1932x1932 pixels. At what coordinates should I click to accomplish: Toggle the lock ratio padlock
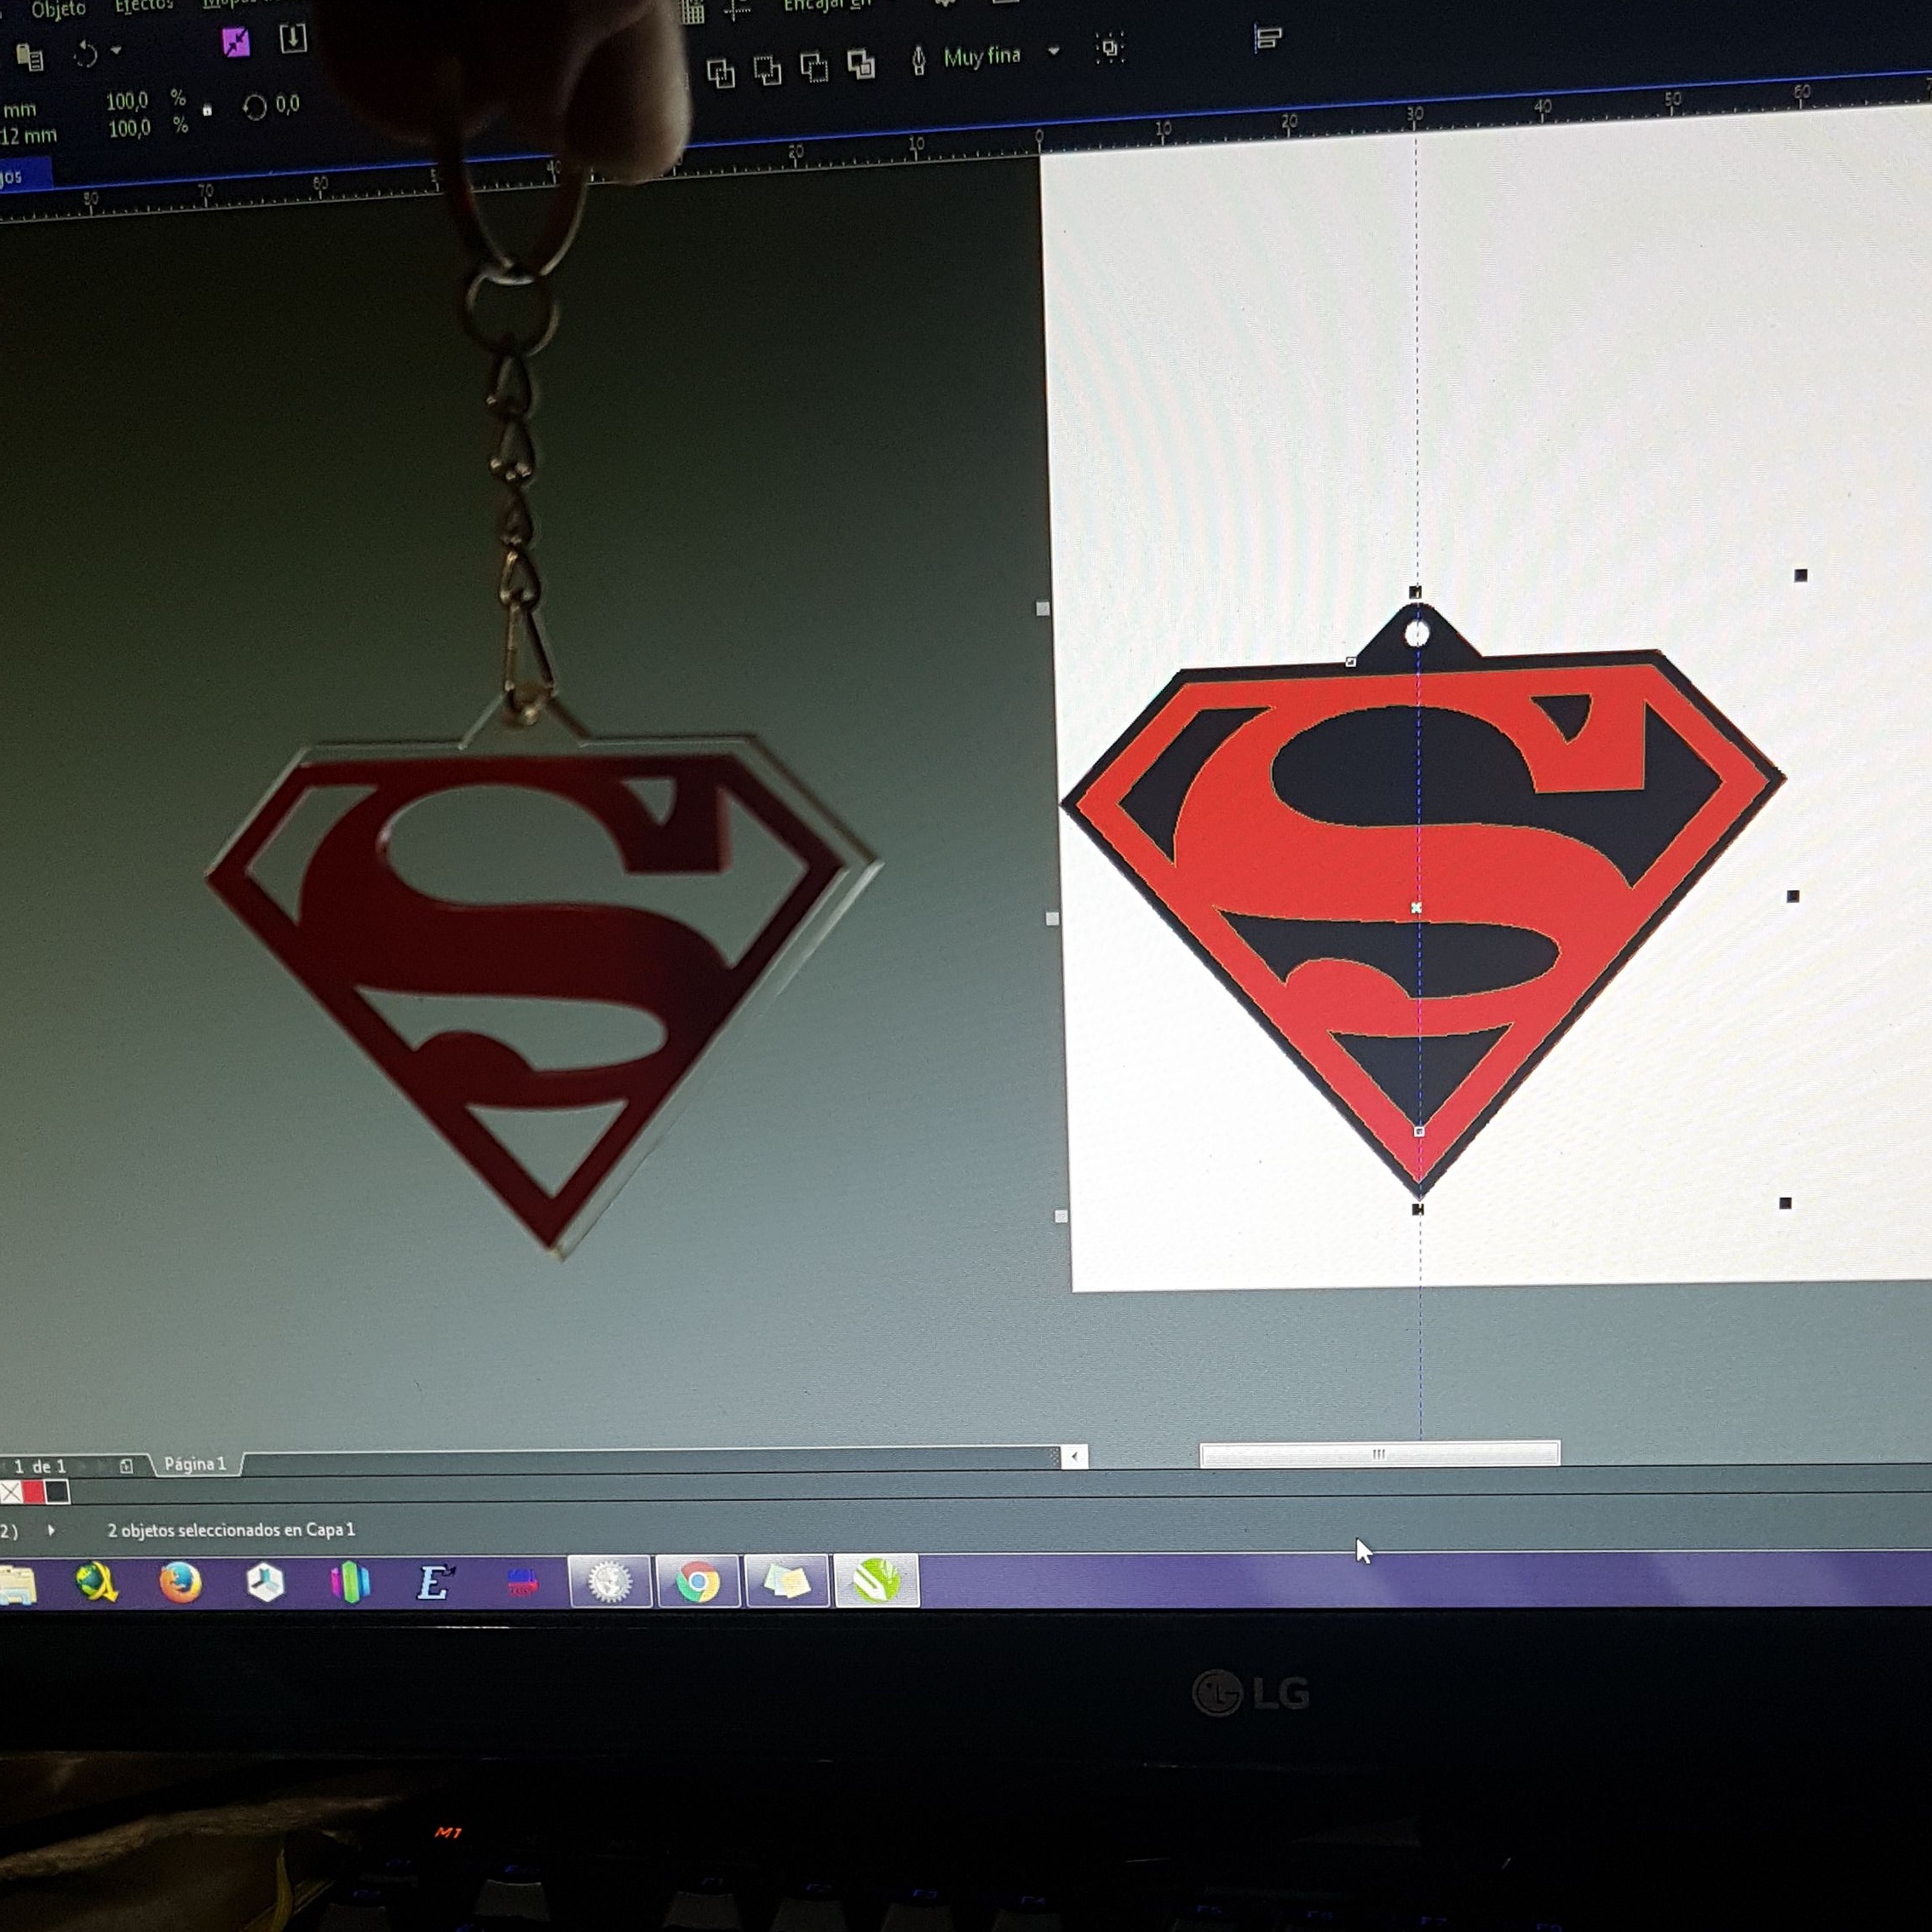[x=207, y=110]
